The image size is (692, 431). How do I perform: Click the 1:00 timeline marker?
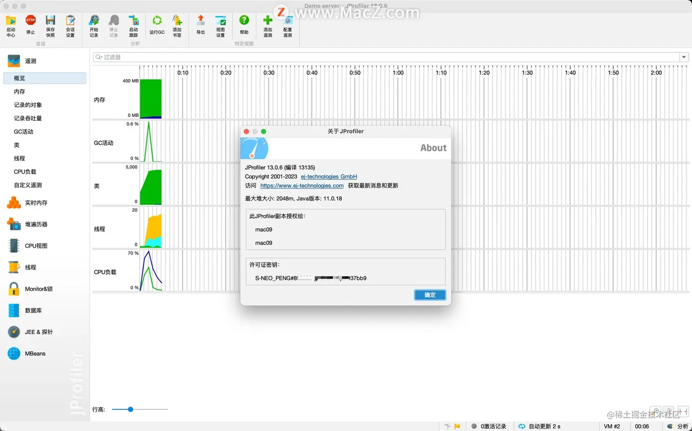click(398, 72)
